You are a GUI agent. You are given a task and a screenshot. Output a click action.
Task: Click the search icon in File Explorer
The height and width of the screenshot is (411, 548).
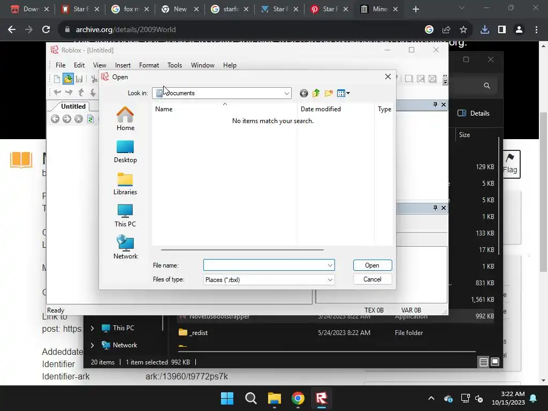click(487, 86)
